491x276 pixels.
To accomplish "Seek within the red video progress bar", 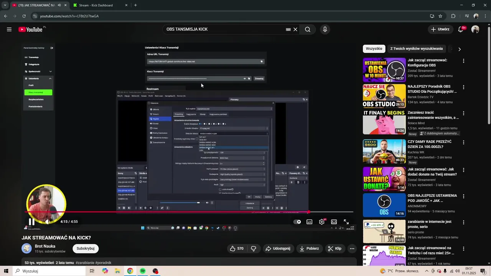I will point(189,212).
